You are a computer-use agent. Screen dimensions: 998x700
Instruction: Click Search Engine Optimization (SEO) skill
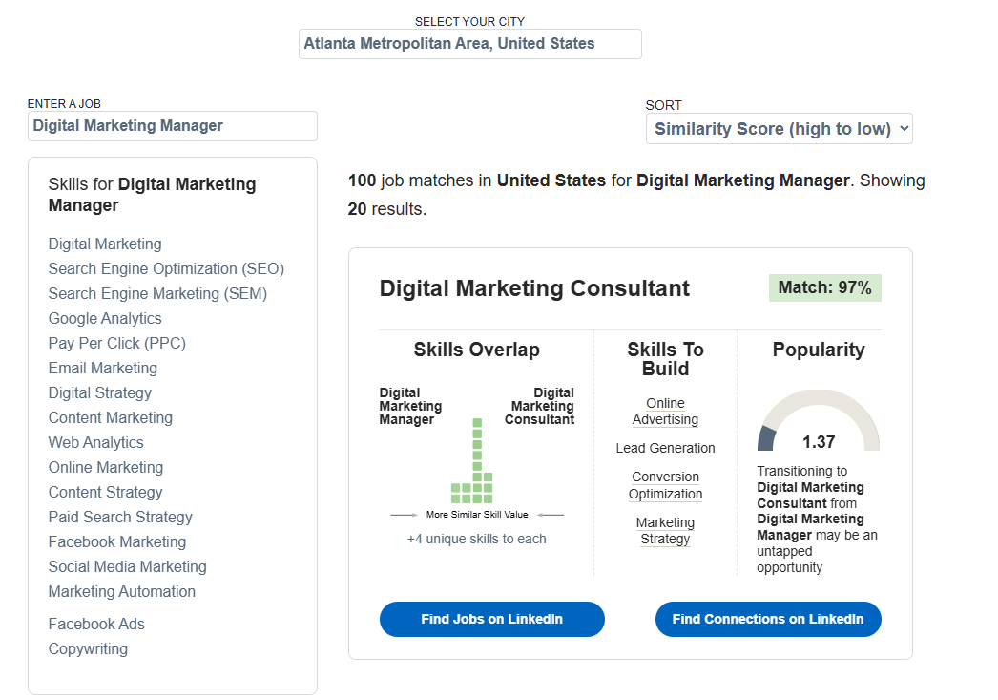coord(166,268)
